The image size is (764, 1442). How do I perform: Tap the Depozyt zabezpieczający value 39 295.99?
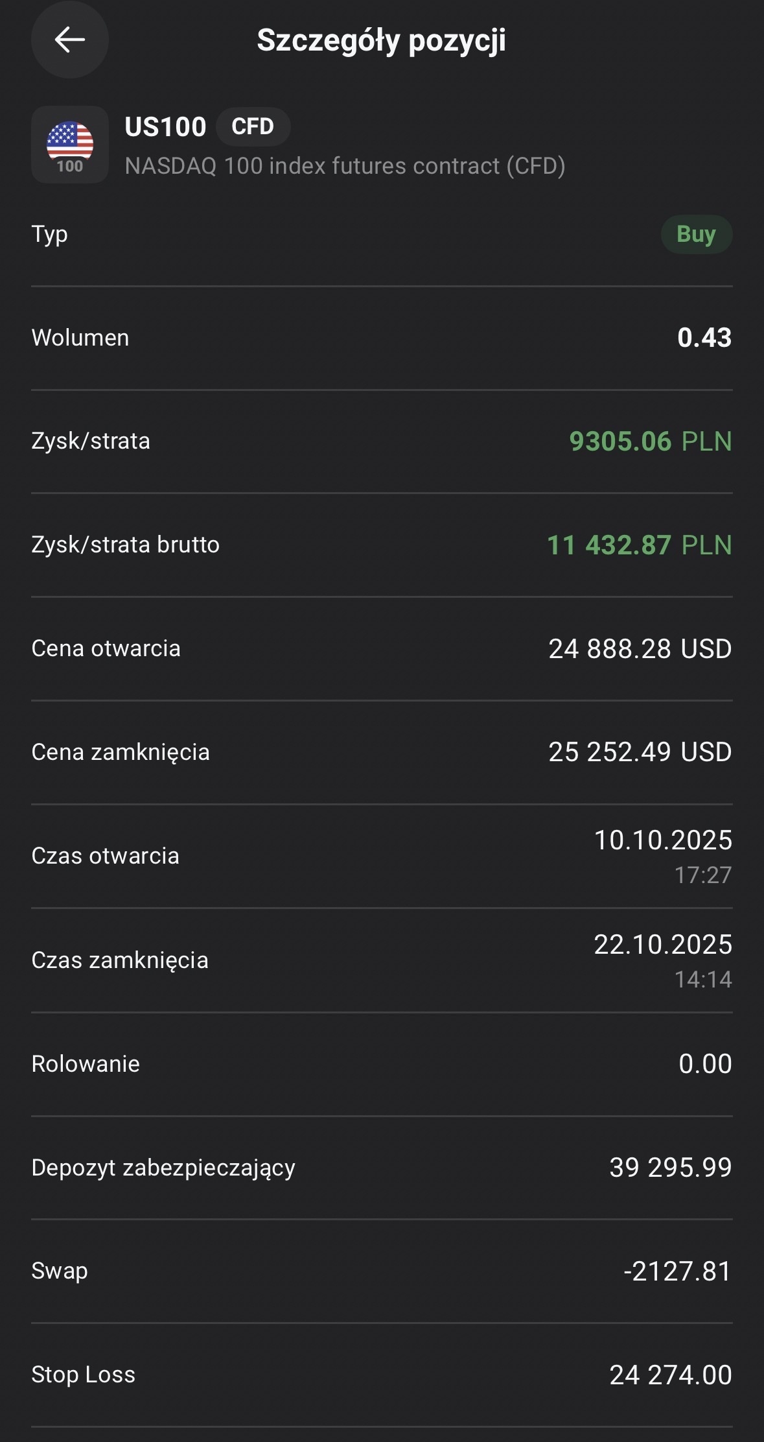[670, 1168]
